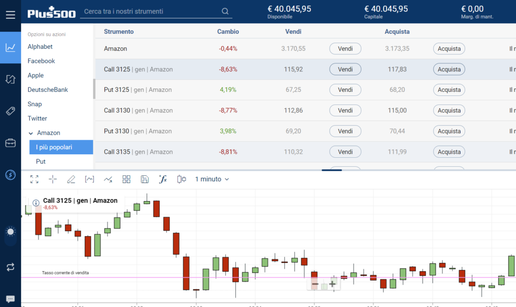
Task: Open the chart comparison bracket tool
Action: click(x=90, y=179)
